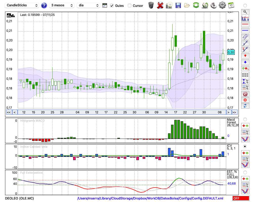The height and width of the screenshot is (202, 253).
Task: Open the settings gear icon
Action: (222, 5)
